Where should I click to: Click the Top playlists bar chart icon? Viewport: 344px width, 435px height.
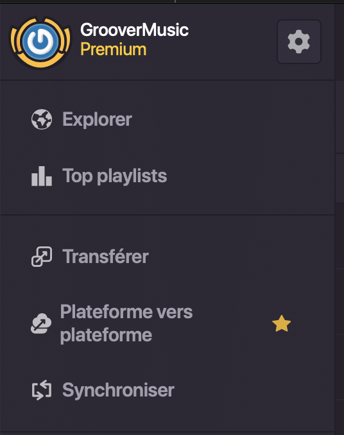42,176
